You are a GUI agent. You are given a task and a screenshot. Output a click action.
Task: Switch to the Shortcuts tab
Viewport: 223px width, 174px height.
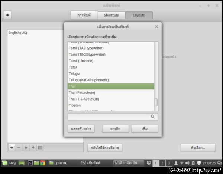click(111, 15)
